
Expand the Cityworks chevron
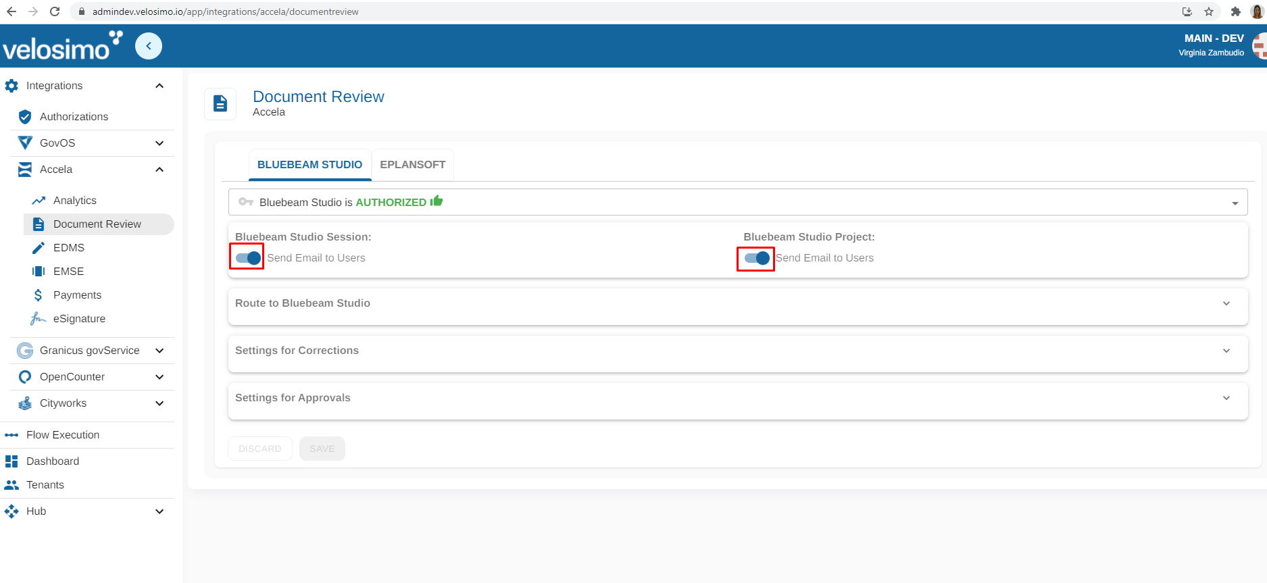click(159, 403)
